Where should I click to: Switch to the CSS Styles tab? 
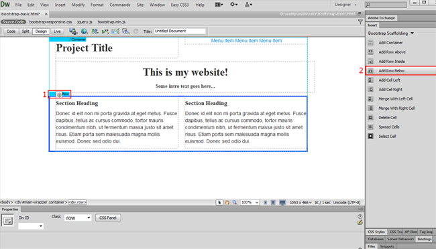[376, 232]
